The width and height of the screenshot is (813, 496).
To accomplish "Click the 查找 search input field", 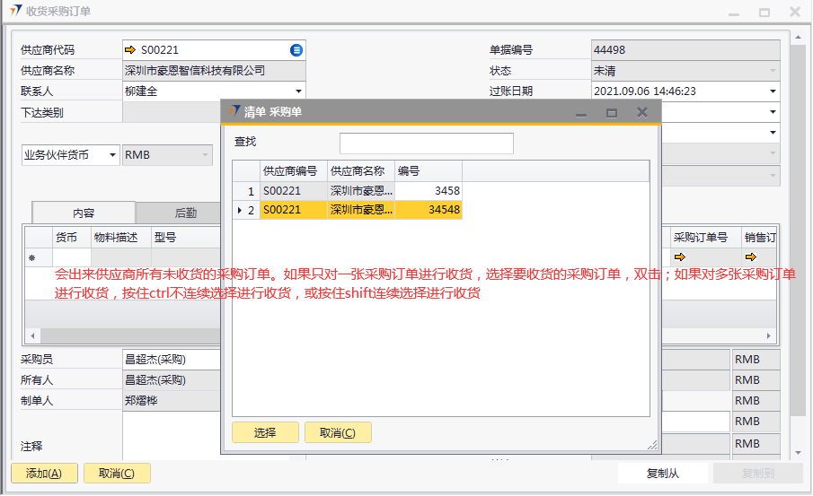I will tap(426, 144).
